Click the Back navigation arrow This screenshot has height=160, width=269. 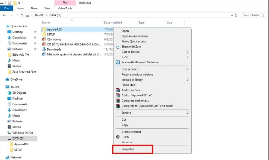coord(4,15)
